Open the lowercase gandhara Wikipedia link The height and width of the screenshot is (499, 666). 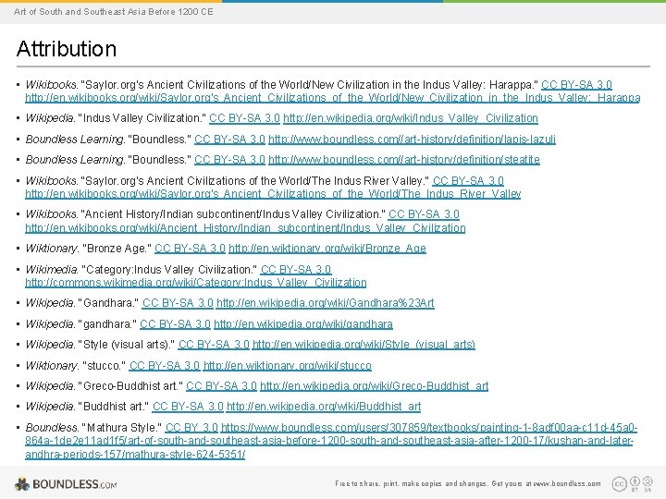[303, 324]
